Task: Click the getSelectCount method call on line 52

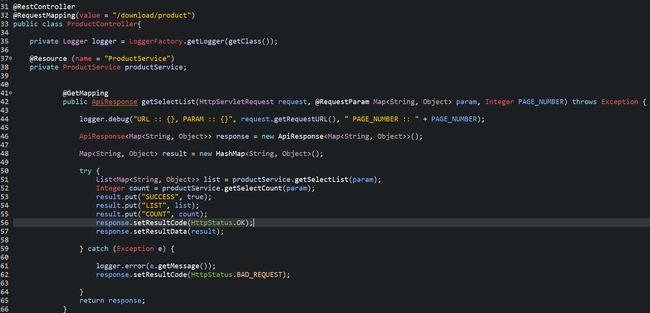Action: [x=253, y=188]
